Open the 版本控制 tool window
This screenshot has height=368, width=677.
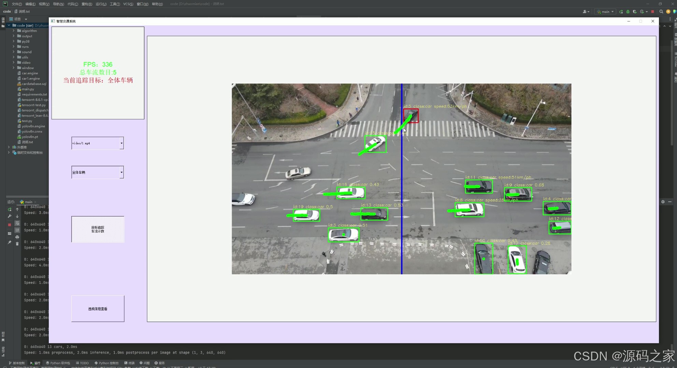[x=16, y=363]
